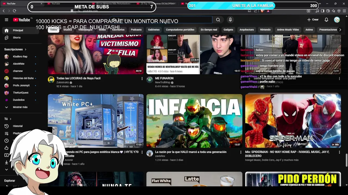Open options for Todas las LOCURAS video
The image size is (348, 195).
pos(142,79)
